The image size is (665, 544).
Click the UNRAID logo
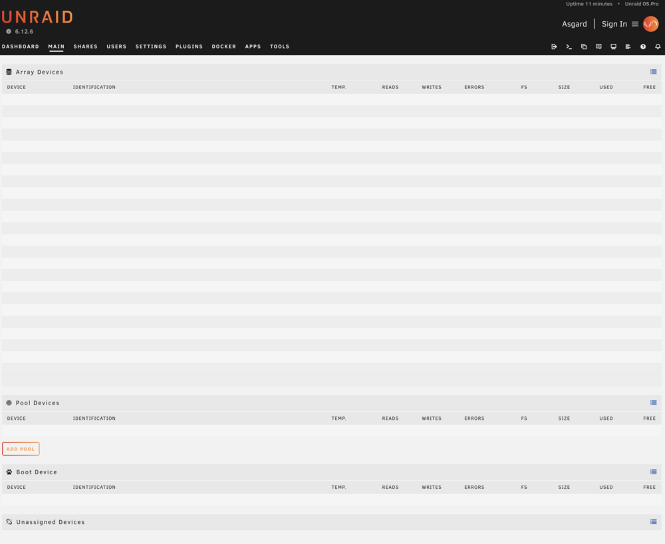pos(37,17)
